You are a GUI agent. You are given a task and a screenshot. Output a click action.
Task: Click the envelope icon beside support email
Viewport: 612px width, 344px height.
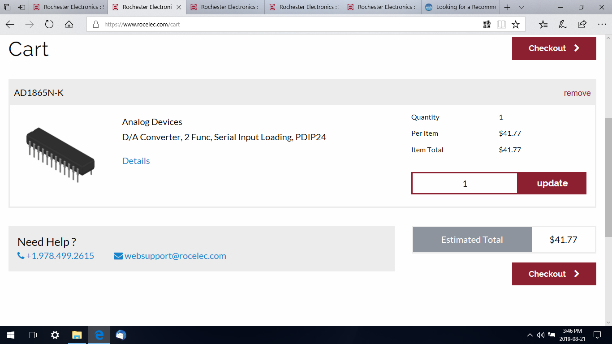coord(118,256)
